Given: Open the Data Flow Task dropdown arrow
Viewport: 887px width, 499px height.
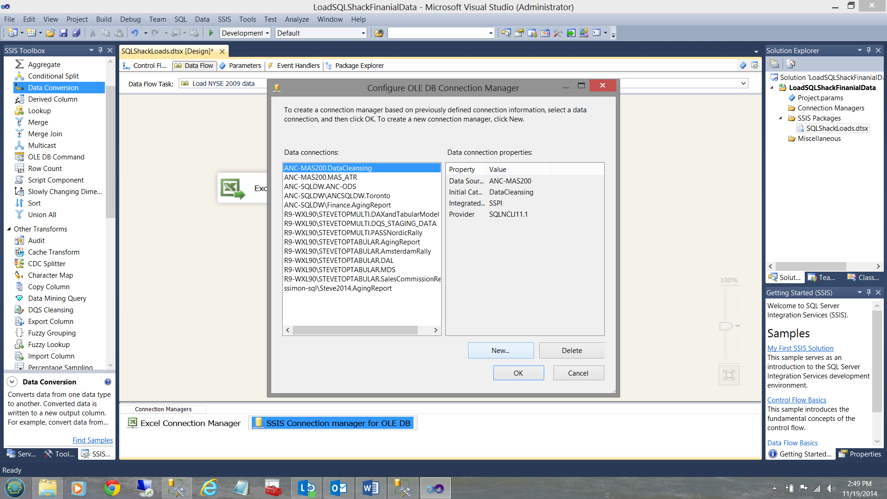Looking at the screenshot, I should click(x=743, y=84).
